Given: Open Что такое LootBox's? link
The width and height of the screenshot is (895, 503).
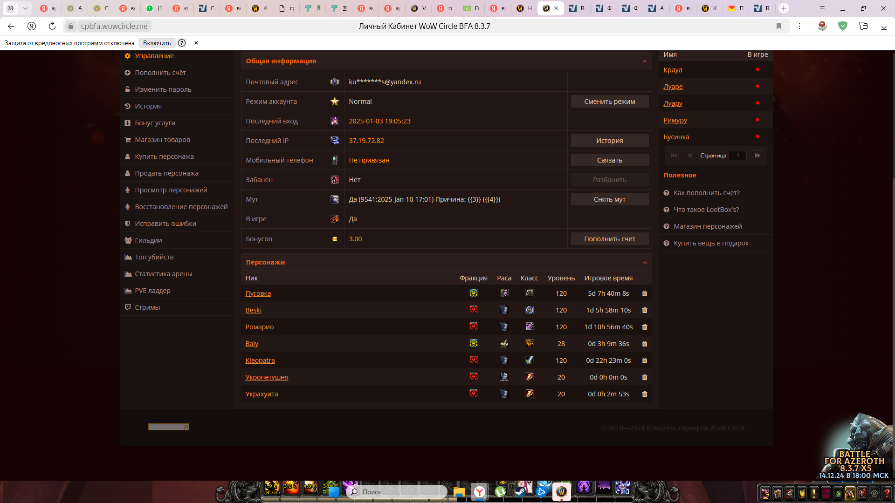Looking at the screenshot, I should (706, 210).
